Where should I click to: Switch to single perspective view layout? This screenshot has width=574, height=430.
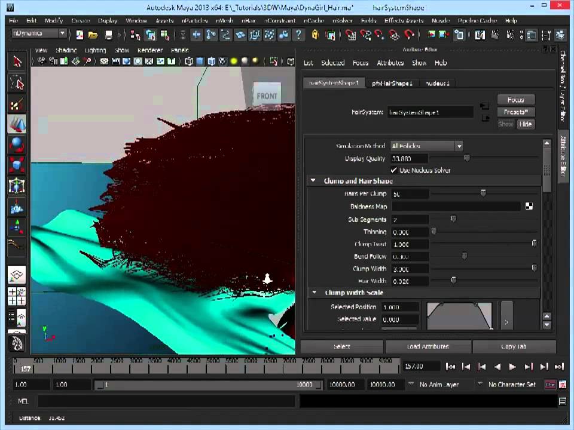[17, 275]
